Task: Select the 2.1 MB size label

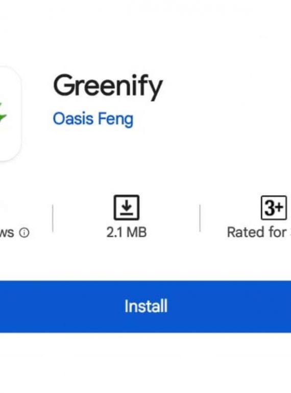Action: coord(126,232)
